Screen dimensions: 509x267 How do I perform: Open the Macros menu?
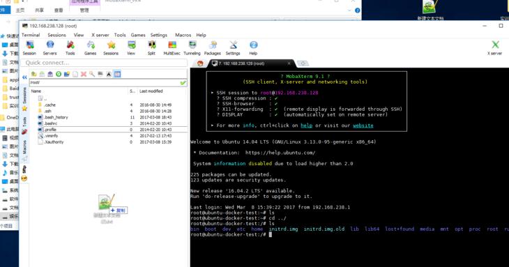[183, 35]
